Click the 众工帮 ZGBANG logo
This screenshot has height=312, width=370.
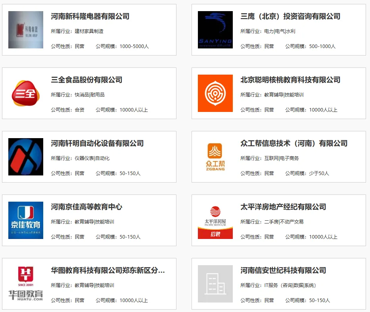tap(215, 157)
